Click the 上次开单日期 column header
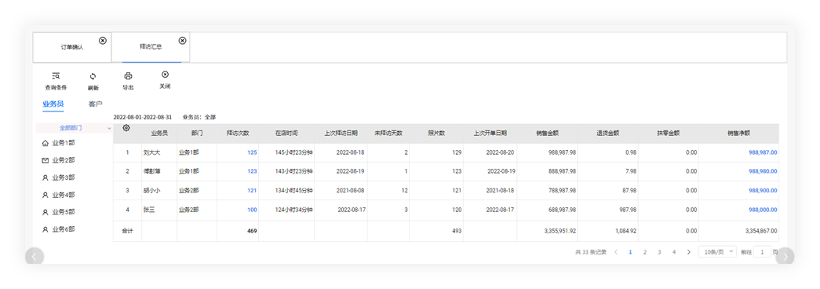 [490, 134]
